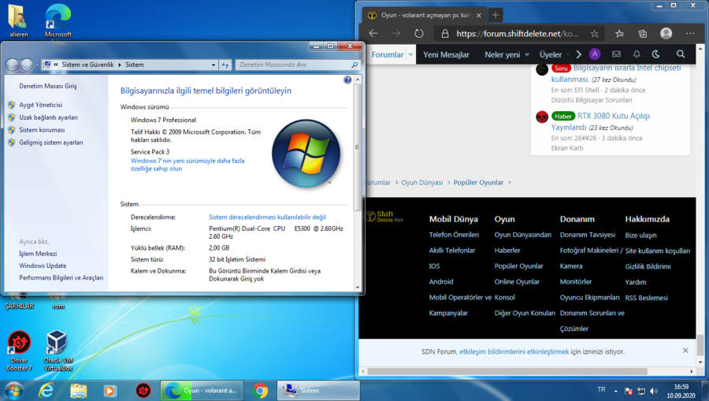Expand Neler yeni dropdown arrow
The width and height of the screenshot is (709, 401).
(527, 54)
